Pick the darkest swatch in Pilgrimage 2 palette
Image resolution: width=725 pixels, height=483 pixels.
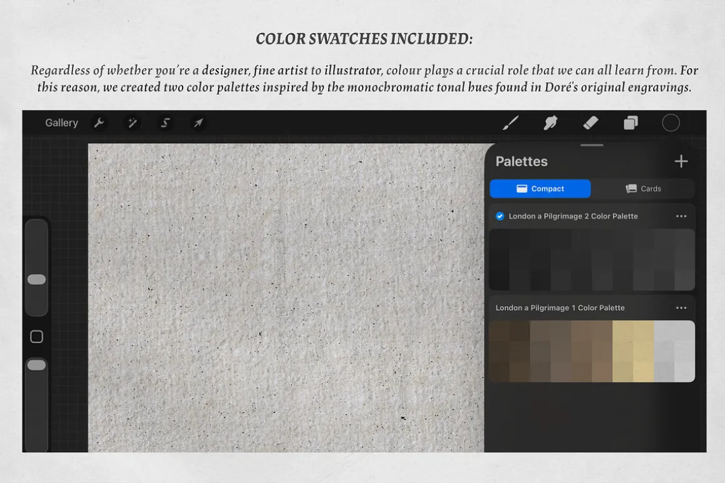point(499,280)
